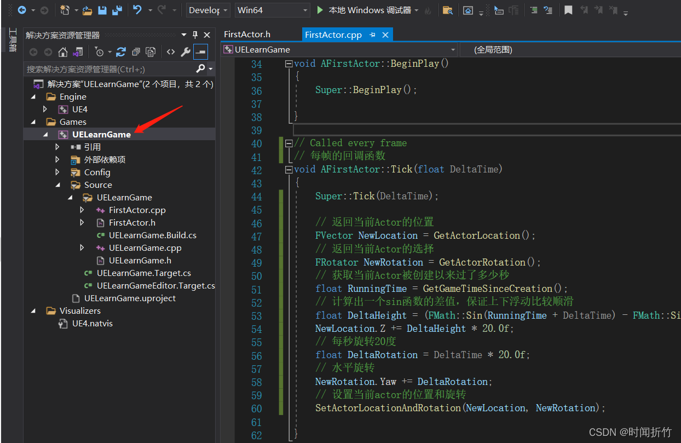Switch to the FirstActor.h tab
This screenshot has width=681, height=443.
point(247,34)
